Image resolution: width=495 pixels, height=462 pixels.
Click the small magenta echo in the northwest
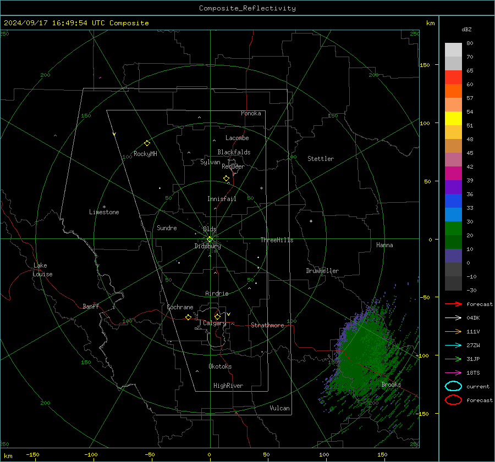pyautogui.click(x=100, y=77)
